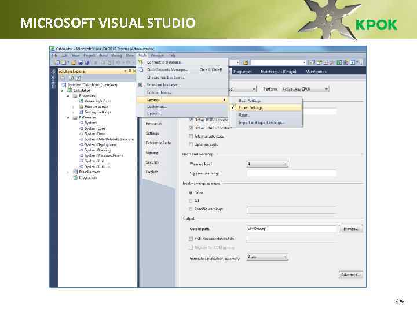Click third icon in Solution Explorer toolbar
This screenshot has height=312, width=417.
click(x=78, y=78)
